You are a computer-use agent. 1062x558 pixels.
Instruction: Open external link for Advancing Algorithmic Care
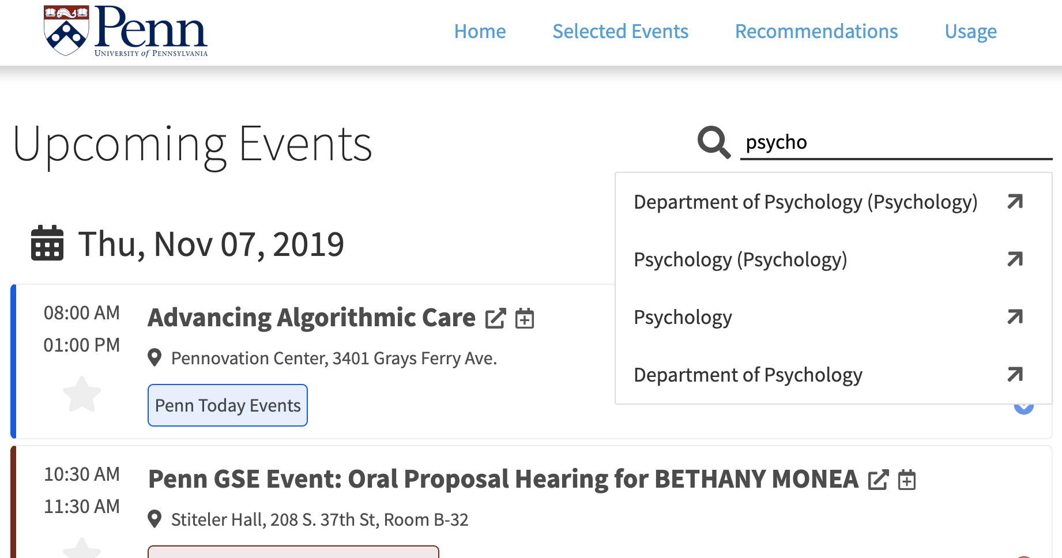pos(495,318)
